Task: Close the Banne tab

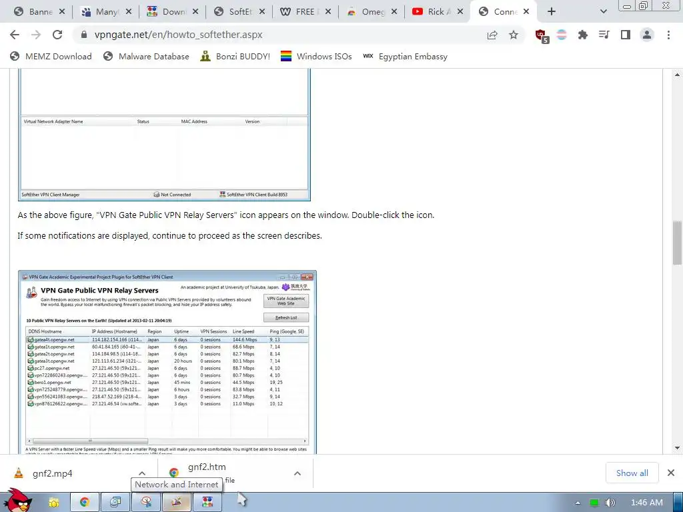Action: (62, 12)
